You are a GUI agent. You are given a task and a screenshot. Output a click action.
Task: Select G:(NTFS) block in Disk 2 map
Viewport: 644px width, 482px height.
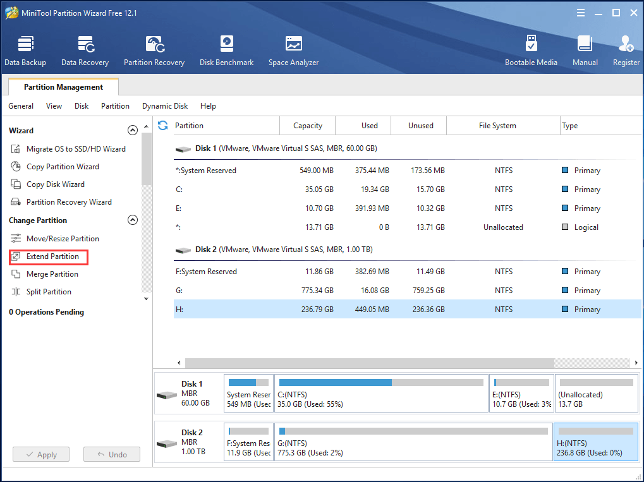(x=413, y=442)
